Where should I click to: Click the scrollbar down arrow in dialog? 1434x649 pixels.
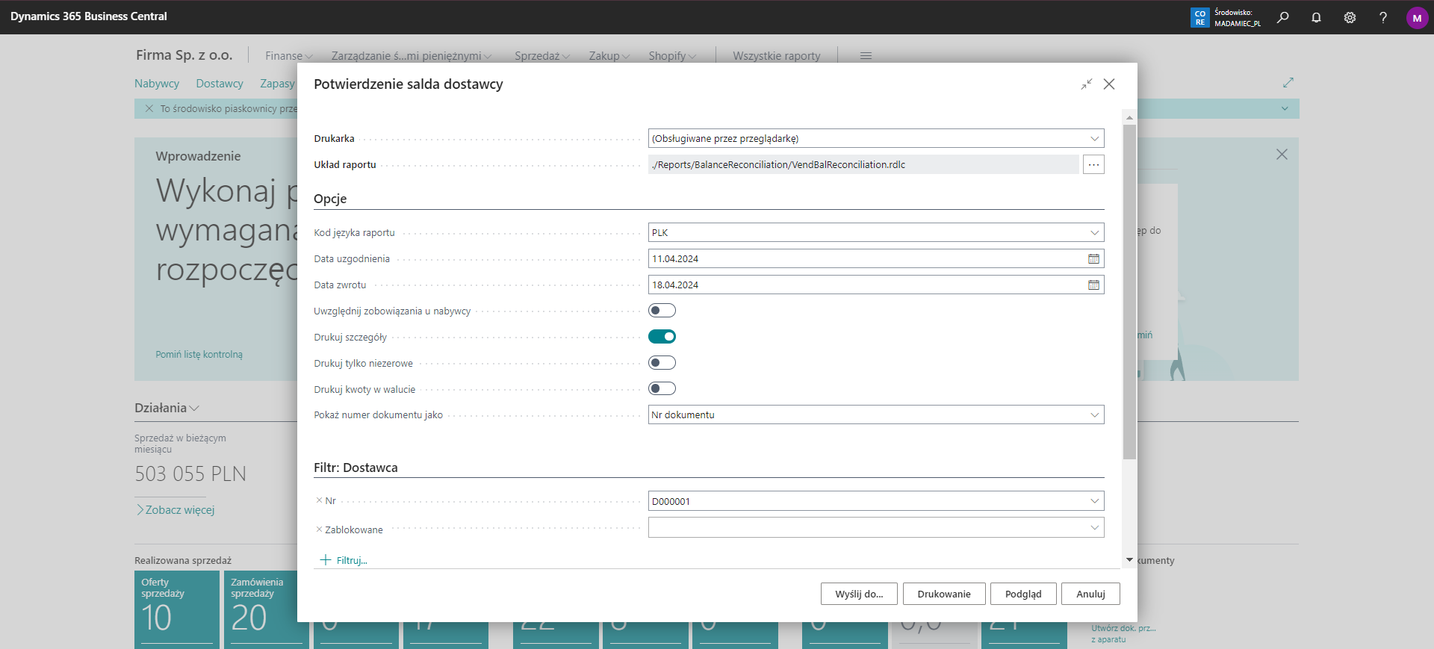pos(1129,559)
